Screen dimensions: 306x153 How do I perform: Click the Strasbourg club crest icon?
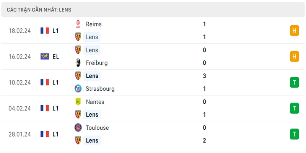pyautogui.click(x=78, y=89)
